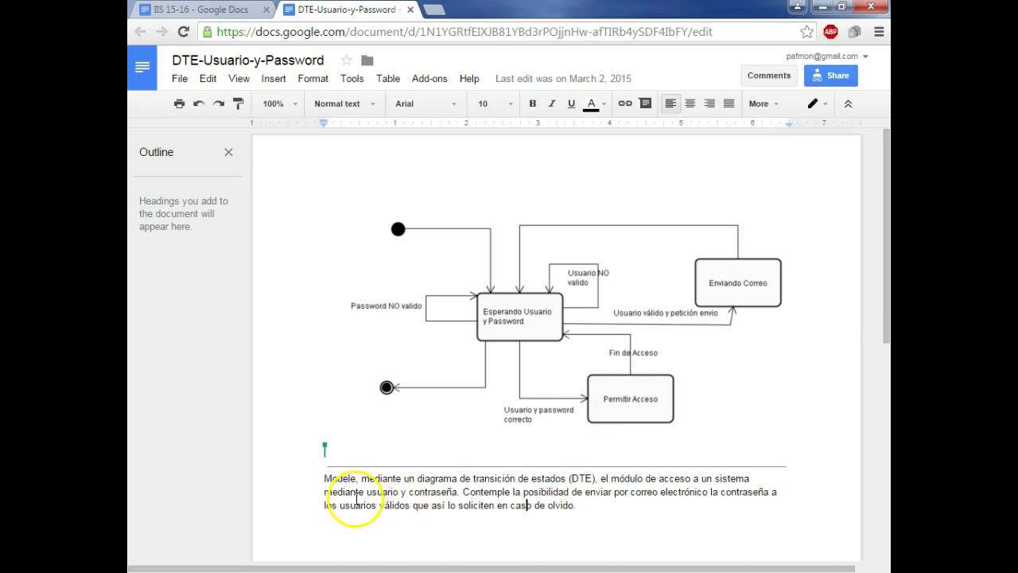Click the blue Share button
1018x573 pixels.
[830, 76]
